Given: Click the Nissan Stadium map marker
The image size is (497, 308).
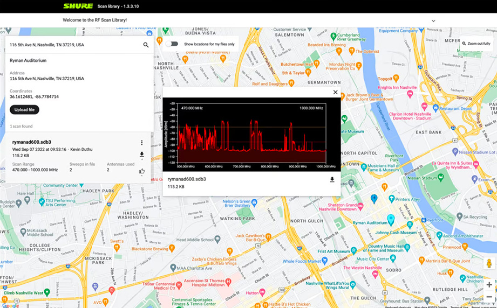Looking at the screenshot, I should point(441,178).
